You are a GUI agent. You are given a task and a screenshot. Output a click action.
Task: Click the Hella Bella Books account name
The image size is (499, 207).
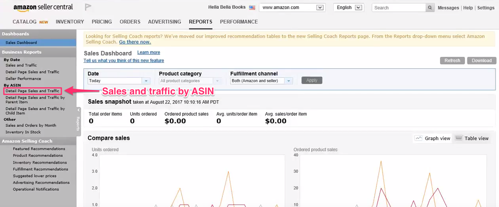[227, 7]
